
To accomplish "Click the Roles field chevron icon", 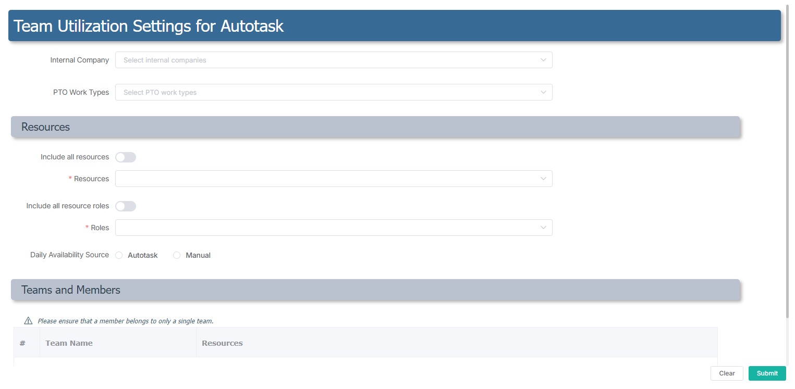I will pyautogui.click(x=544, y=228).
